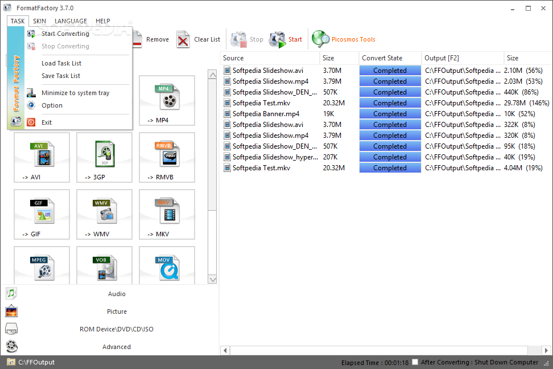Click the Picosmos Tools link text
The image size is (553, 369).
[353, 39]
